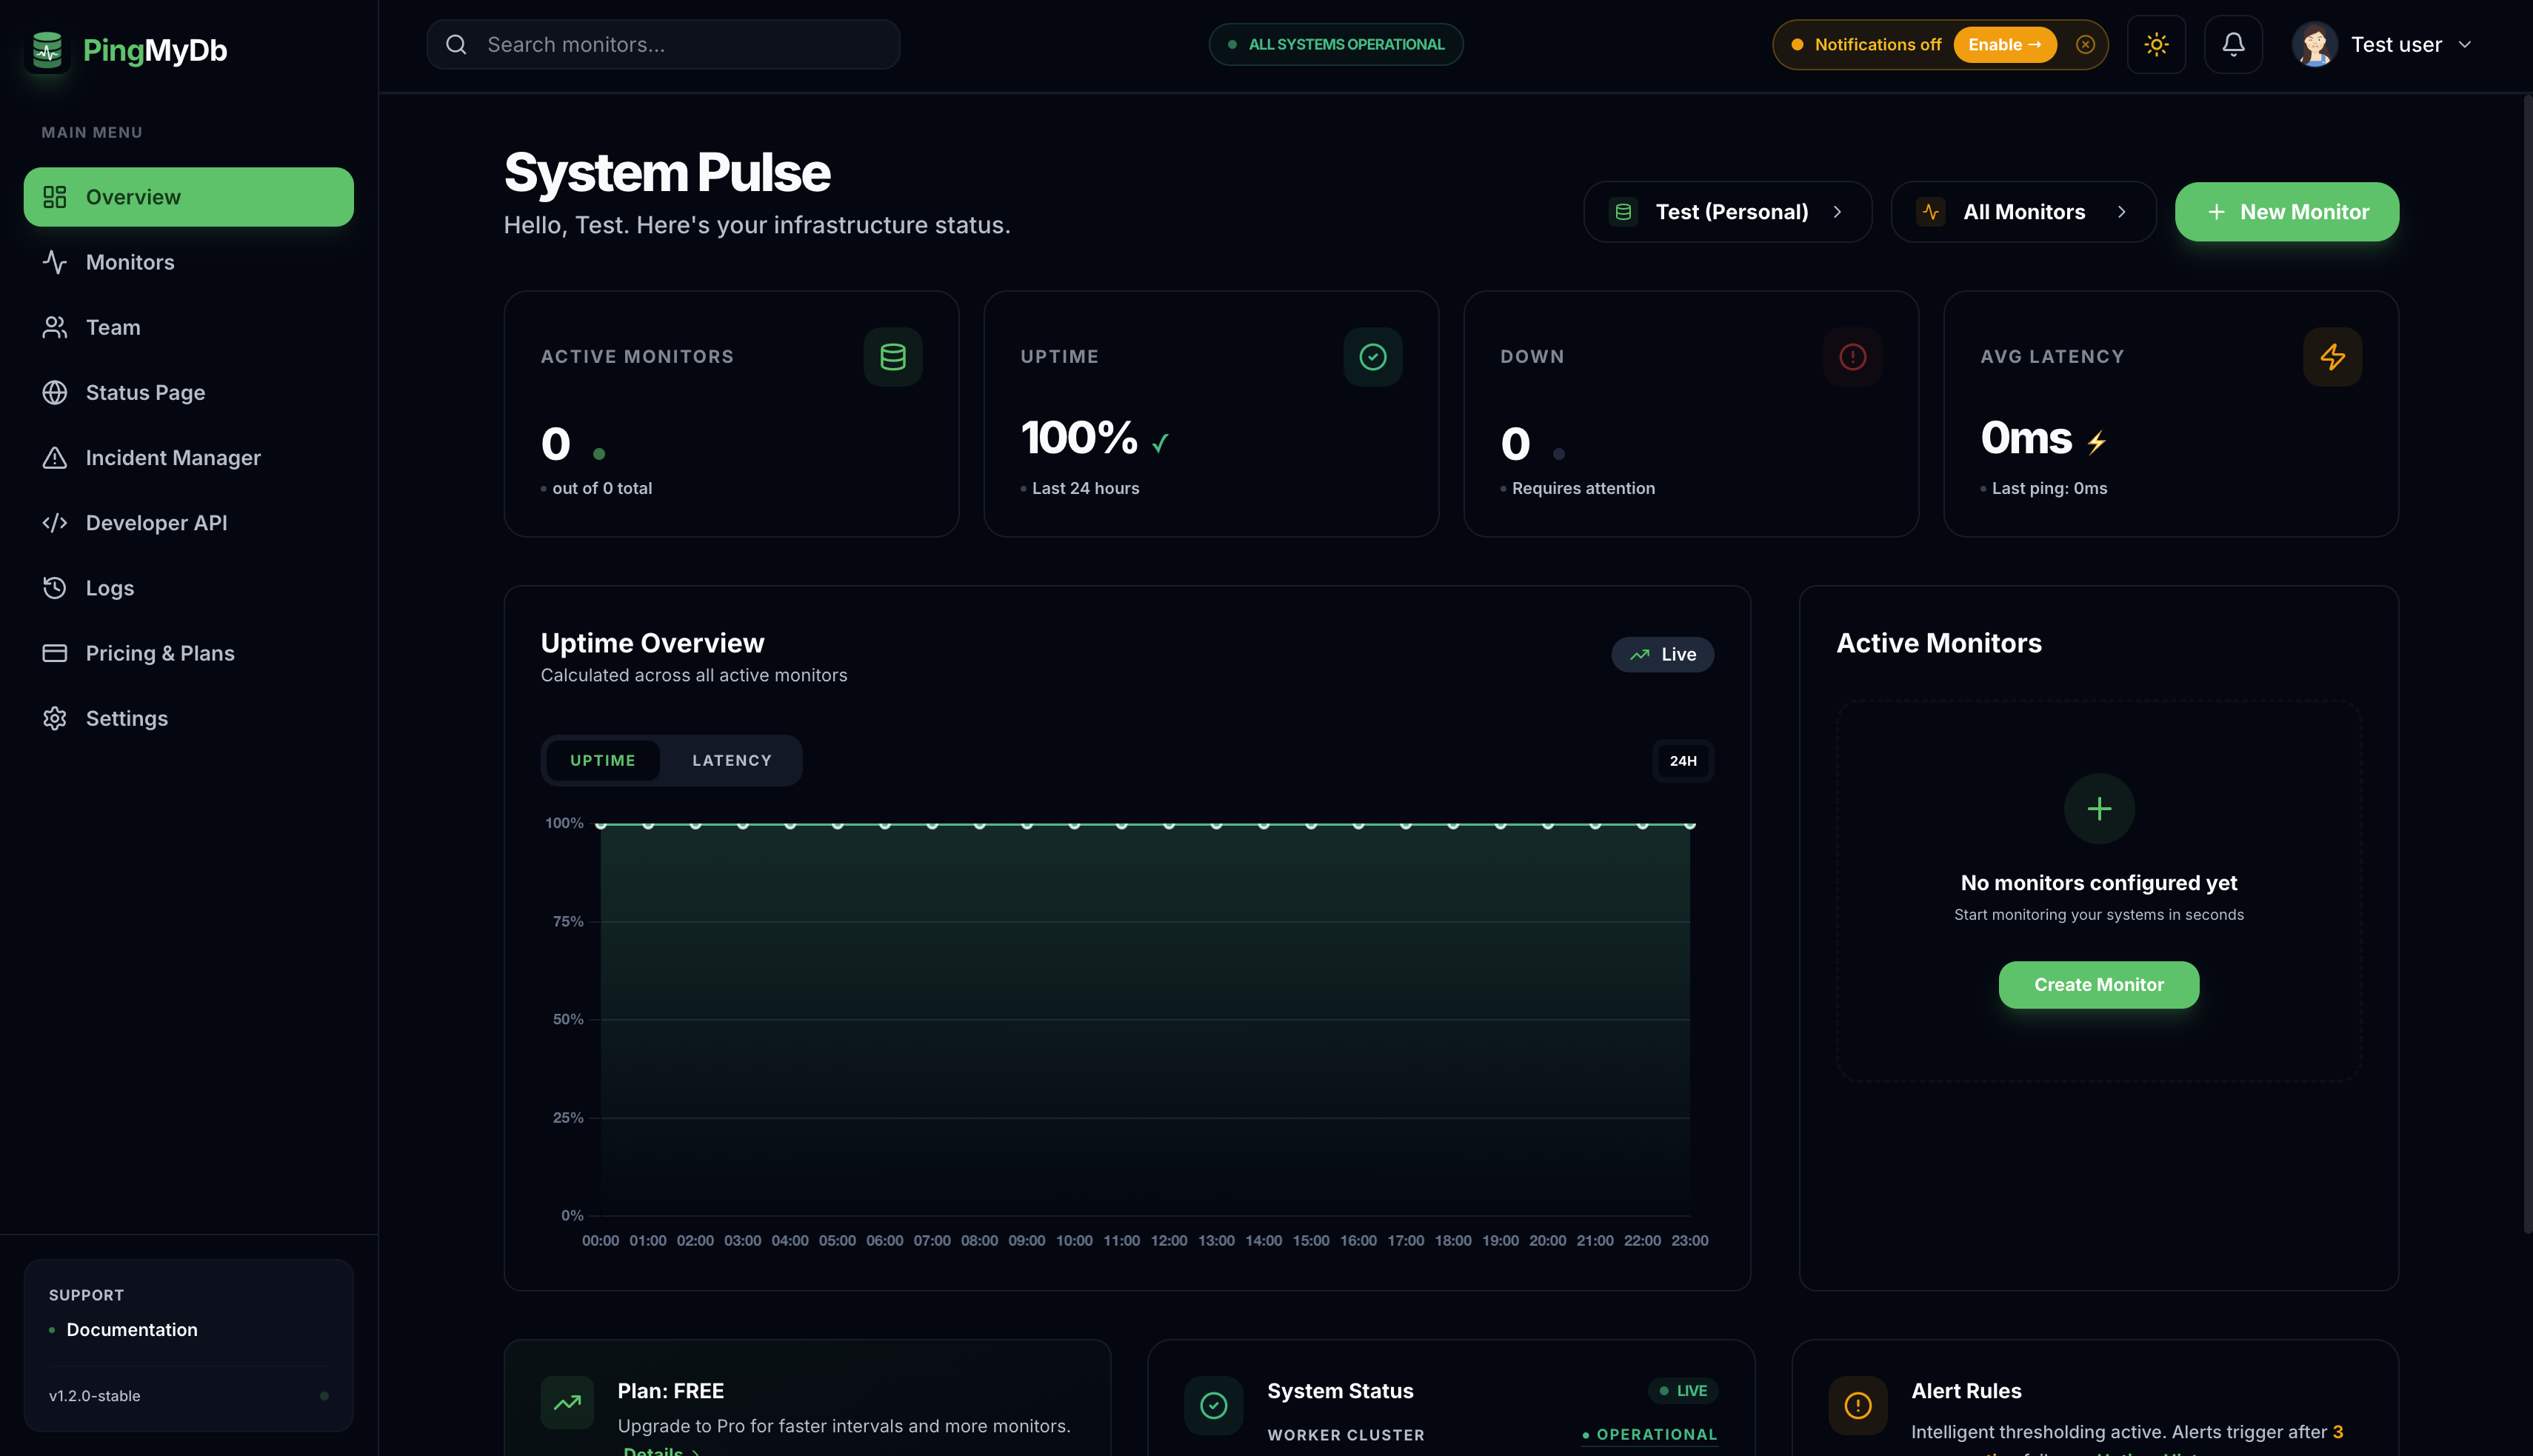Image resolution: width=2533 pixels, height=1456 pixels.
Task: Open the Documentation link under Support
Action: click(x=131, y=1329)
